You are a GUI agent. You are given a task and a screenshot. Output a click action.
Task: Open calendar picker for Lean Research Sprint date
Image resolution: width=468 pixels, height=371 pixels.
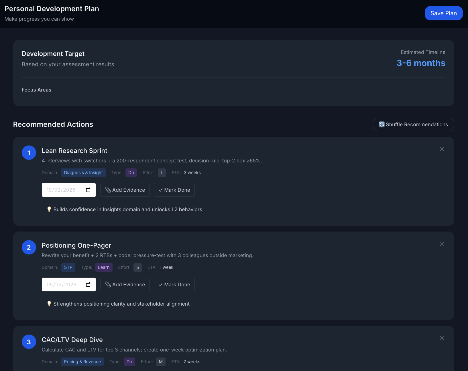[x=88, y=190]
